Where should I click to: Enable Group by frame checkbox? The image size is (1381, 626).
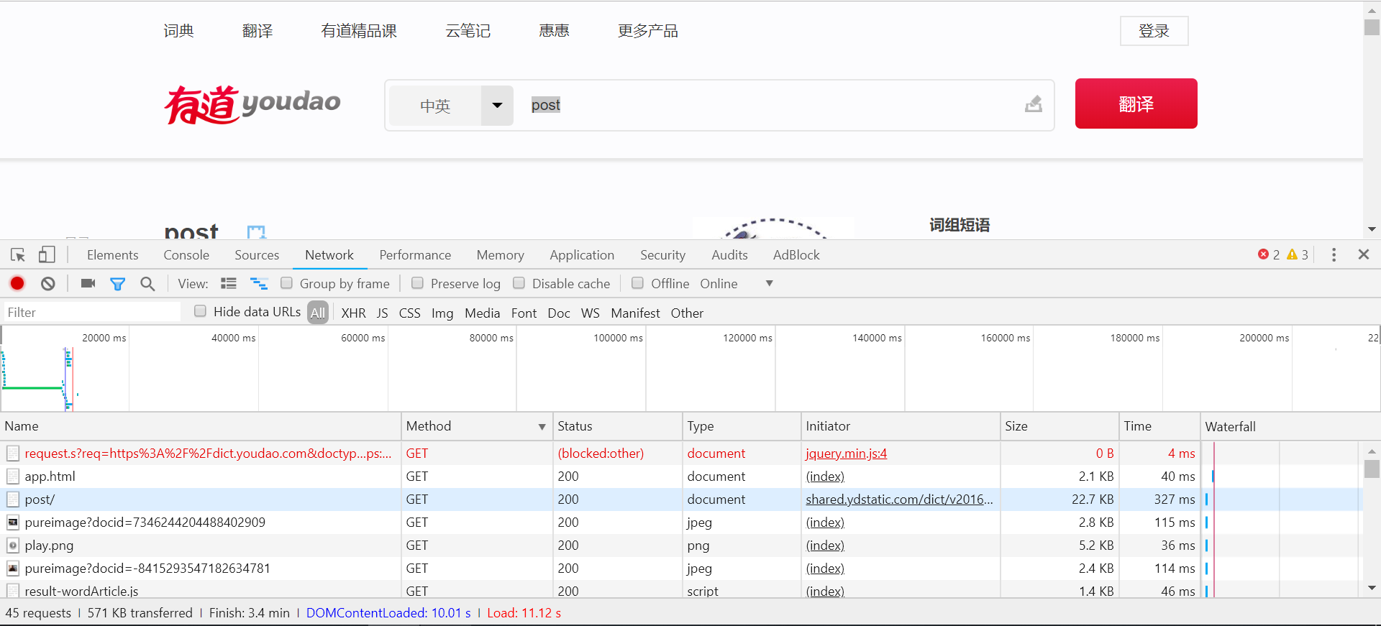pyautogui.click(x=286, y=283)
